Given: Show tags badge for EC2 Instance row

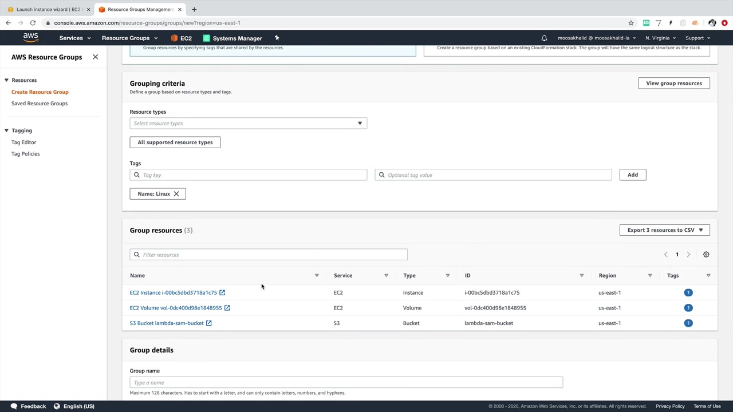Looking at the screenshot, I should (x=688, y=292).
